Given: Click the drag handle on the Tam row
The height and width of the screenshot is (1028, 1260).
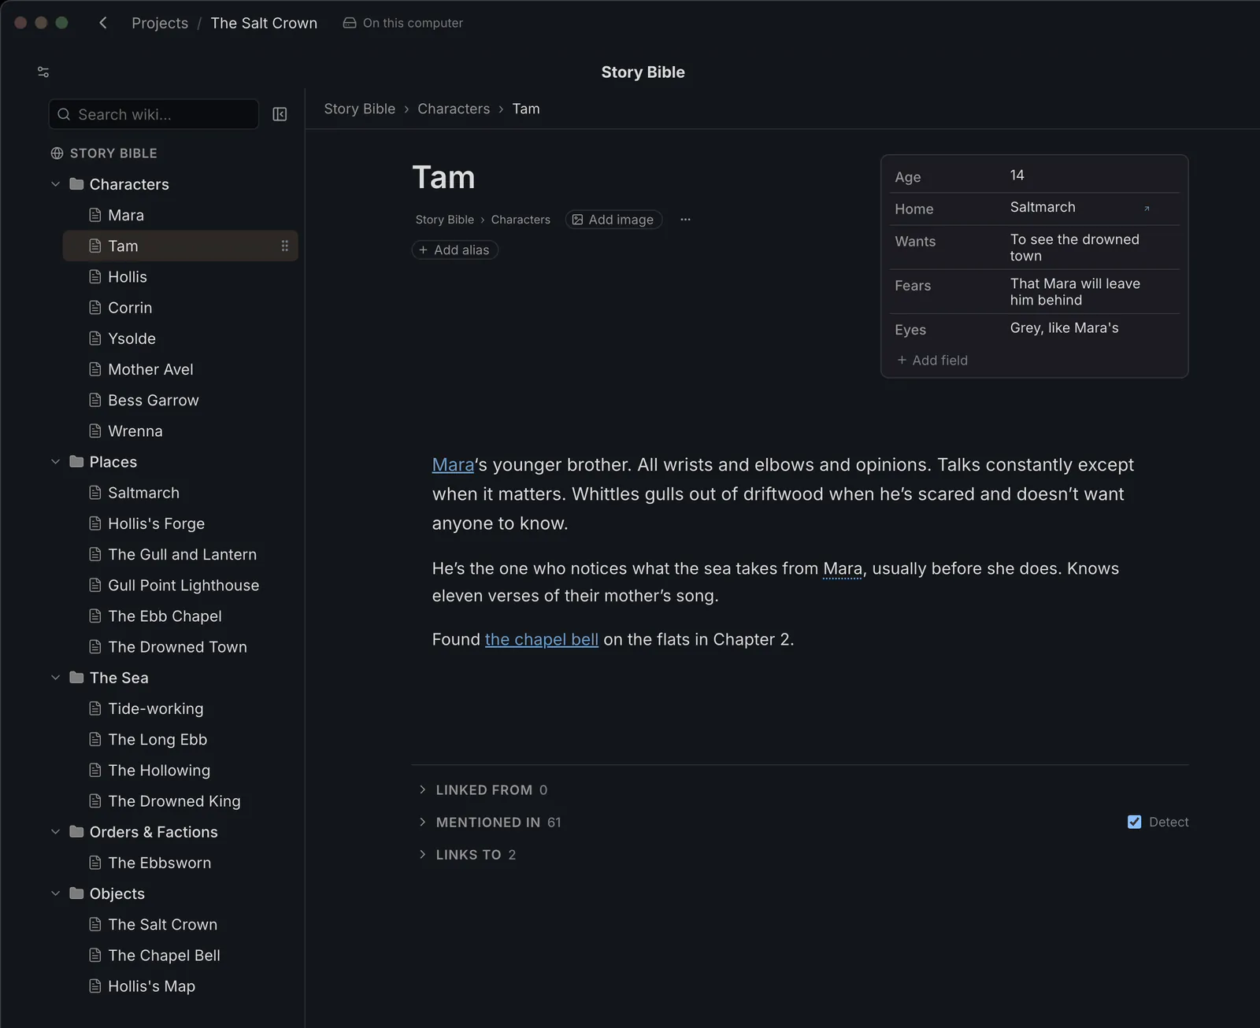Looking at the screenshot, I should [284, 246].
